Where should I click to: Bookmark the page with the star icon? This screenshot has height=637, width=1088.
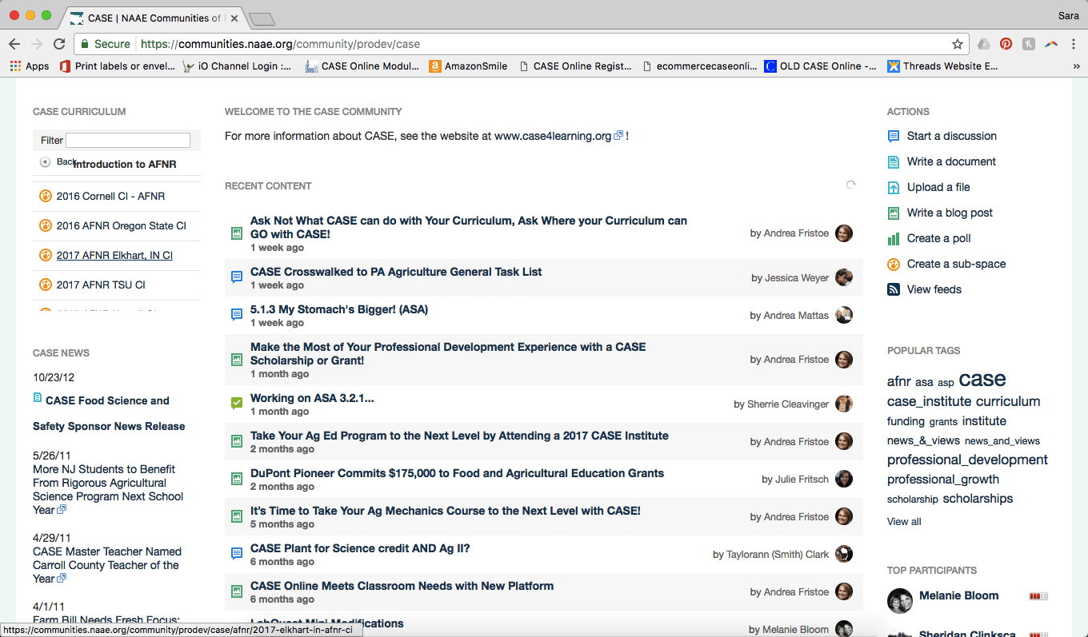point(957,44)
